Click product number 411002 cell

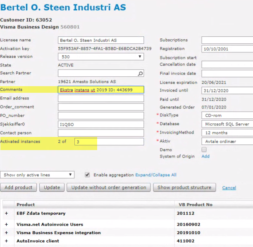click(186, 241)
